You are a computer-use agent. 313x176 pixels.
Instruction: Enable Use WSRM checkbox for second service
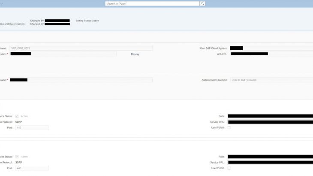pyautogui.click(x=229, y=168)
